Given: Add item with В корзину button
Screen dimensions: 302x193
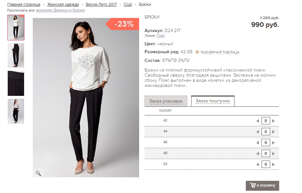Looking at the screenshot, I should pyautogui.click(x=262, y=186).
